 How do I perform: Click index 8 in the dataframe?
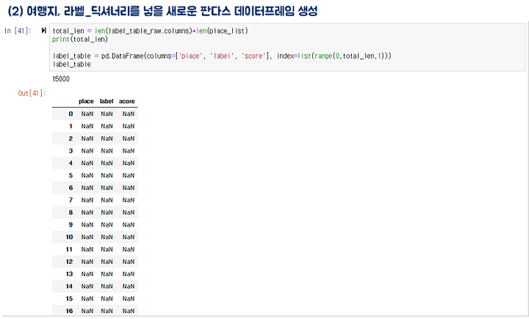(x=71, y=213)
